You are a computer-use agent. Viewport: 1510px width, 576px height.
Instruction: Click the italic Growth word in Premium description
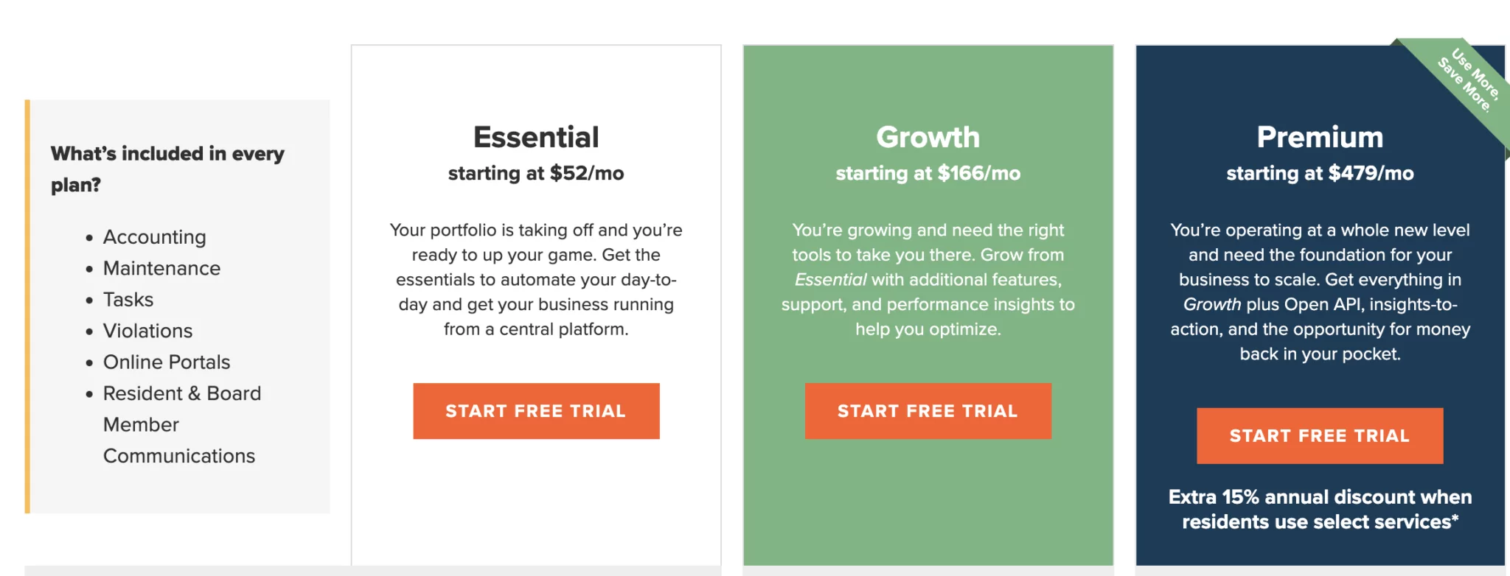[1212, 304]
